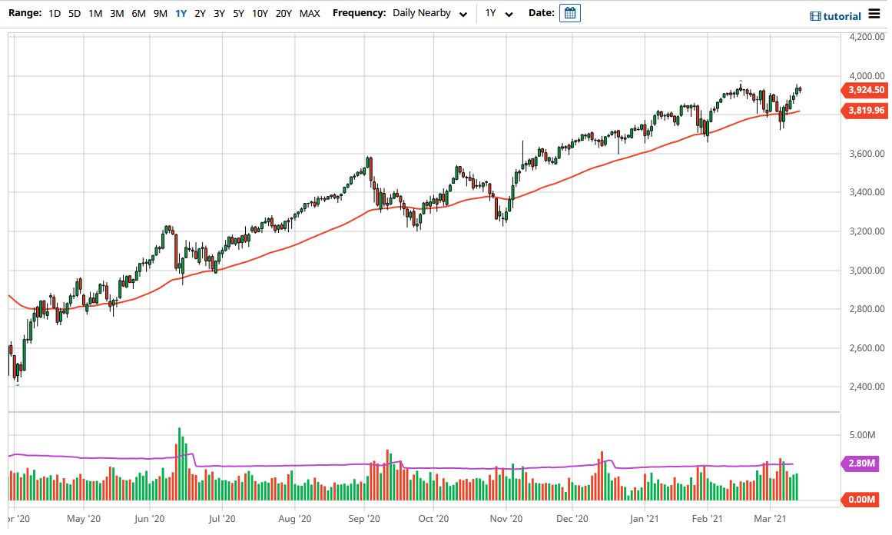892x535 pixels.
Task: Switch to the MAX range
Action: 310,13
